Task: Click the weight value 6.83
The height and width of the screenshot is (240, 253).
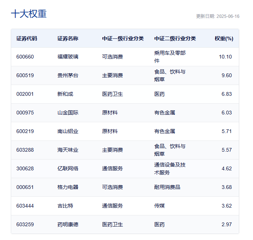Action: [x=227, y=94]
